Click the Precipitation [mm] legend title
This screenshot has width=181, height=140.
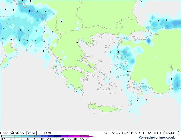(x=18, y=133)
